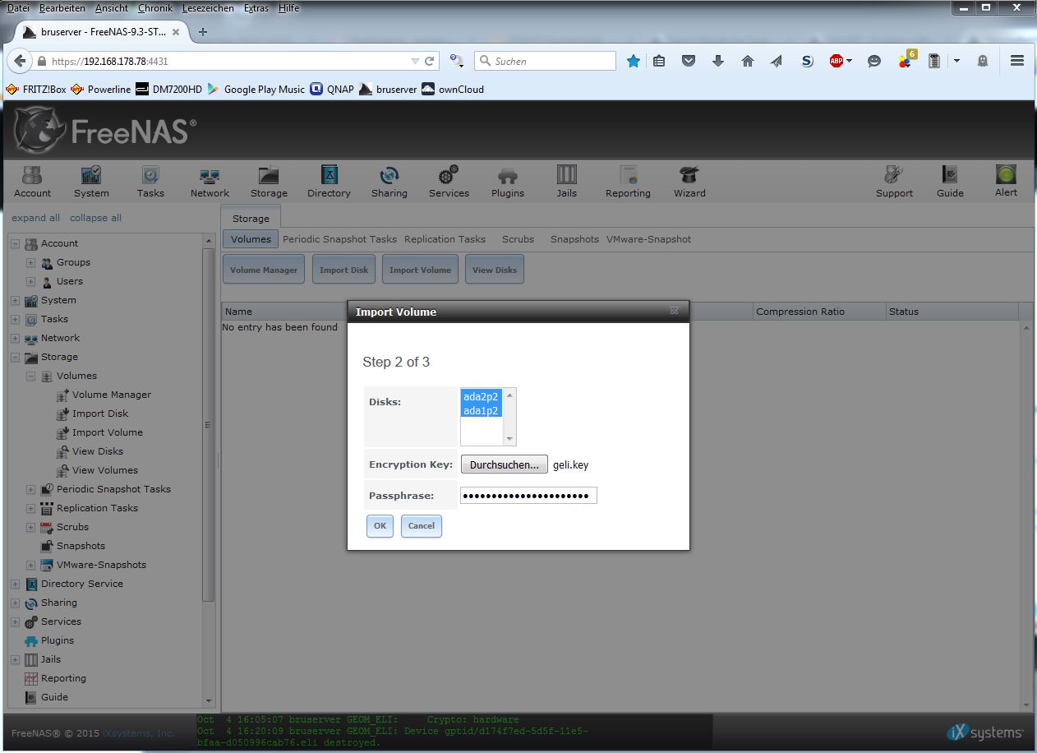1037x753 pixels.
Task: Open the Network toolbar icon
Action: [x=210, y=181]
